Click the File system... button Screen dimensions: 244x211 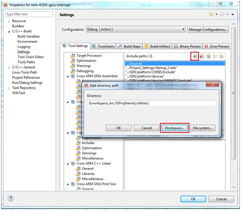(x=203, y=128)
